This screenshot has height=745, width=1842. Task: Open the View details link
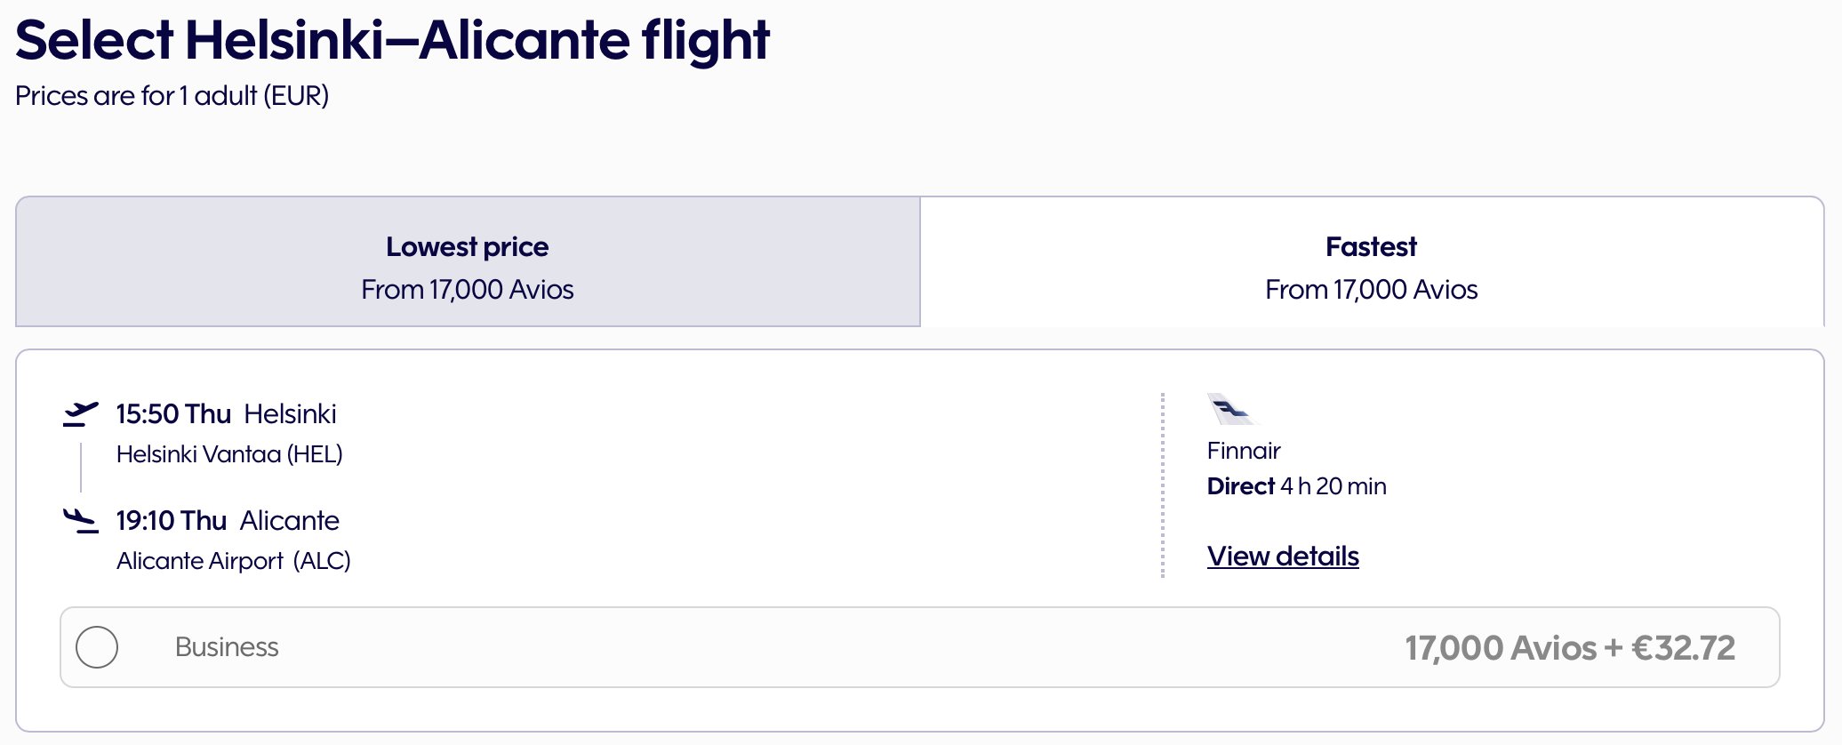(1283, 557)
